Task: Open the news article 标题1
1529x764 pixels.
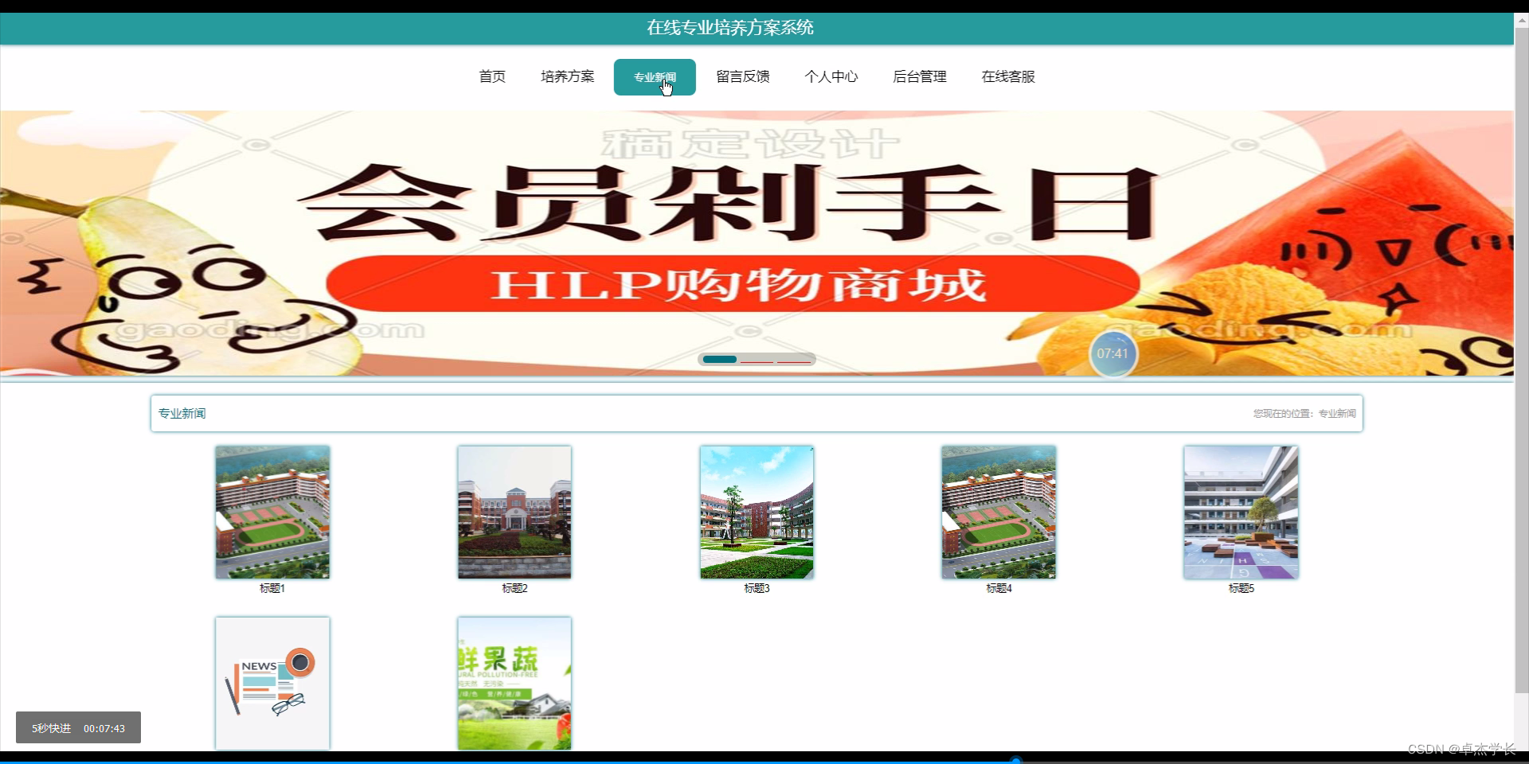Action: coord(272,512)
